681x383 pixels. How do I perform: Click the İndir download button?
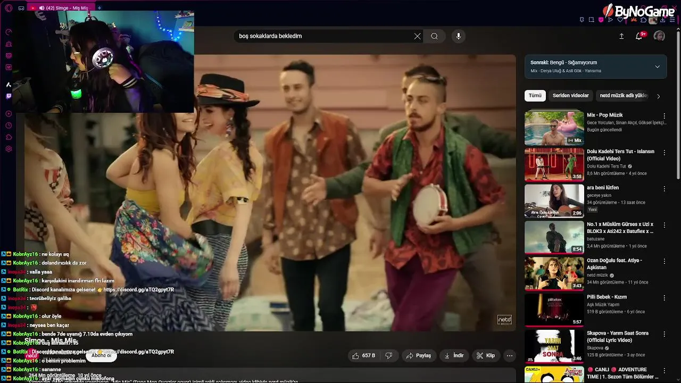pyautogui.click(x=454, y=355)
